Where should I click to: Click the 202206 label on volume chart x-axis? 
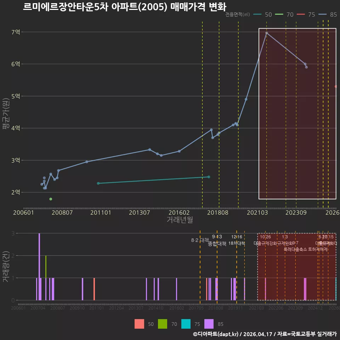click(x=276, y=308)
